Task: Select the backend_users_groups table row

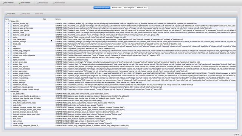Action: (120, 35)
